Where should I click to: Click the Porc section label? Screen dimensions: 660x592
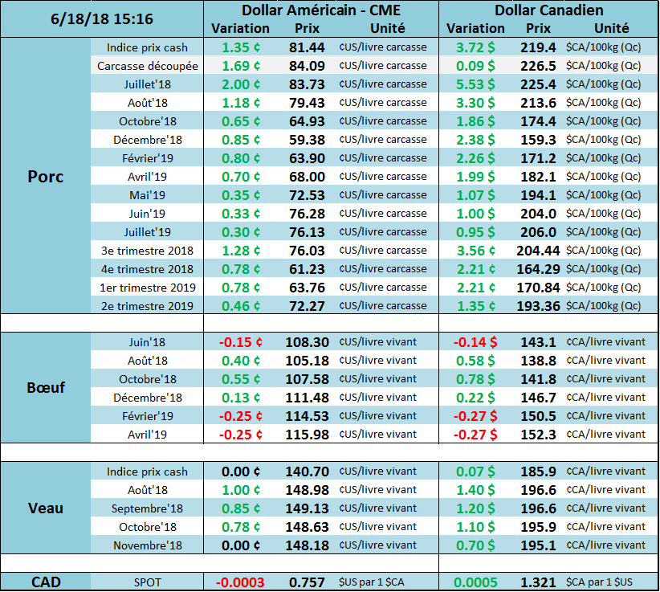pyautogui.click(x=45, y=176)
